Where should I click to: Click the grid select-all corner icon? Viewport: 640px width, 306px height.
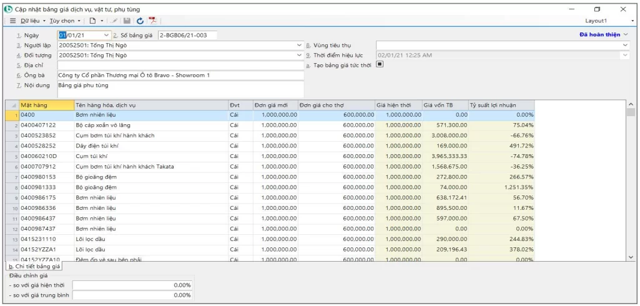pos(12,105)
